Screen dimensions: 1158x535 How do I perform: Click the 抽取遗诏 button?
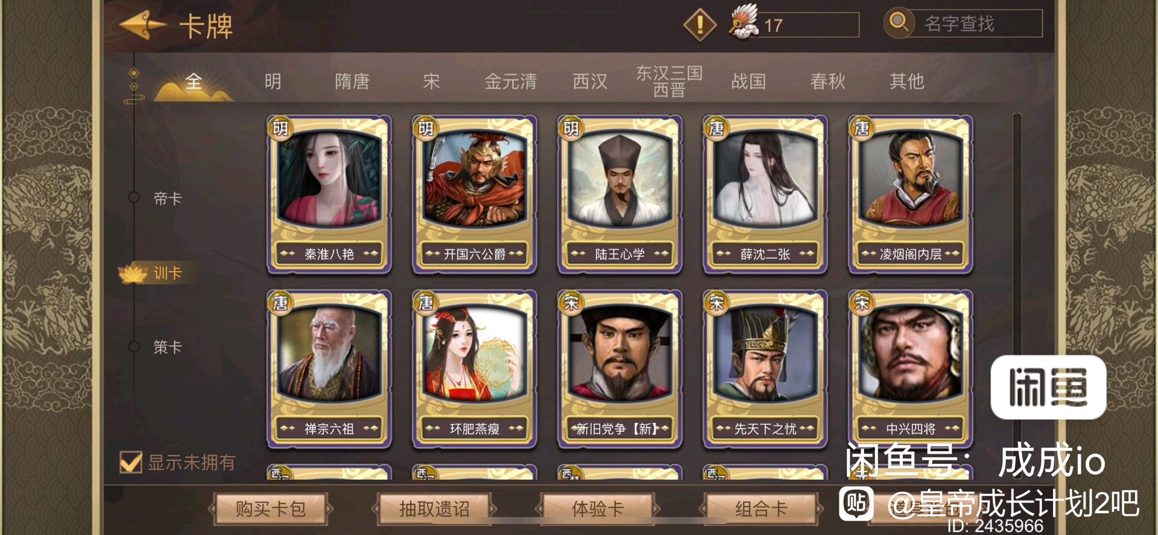pyautogui.click(x=434, y=509)
